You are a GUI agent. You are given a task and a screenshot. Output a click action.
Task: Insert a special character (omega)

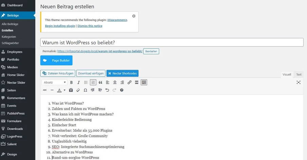coord(85,90)
